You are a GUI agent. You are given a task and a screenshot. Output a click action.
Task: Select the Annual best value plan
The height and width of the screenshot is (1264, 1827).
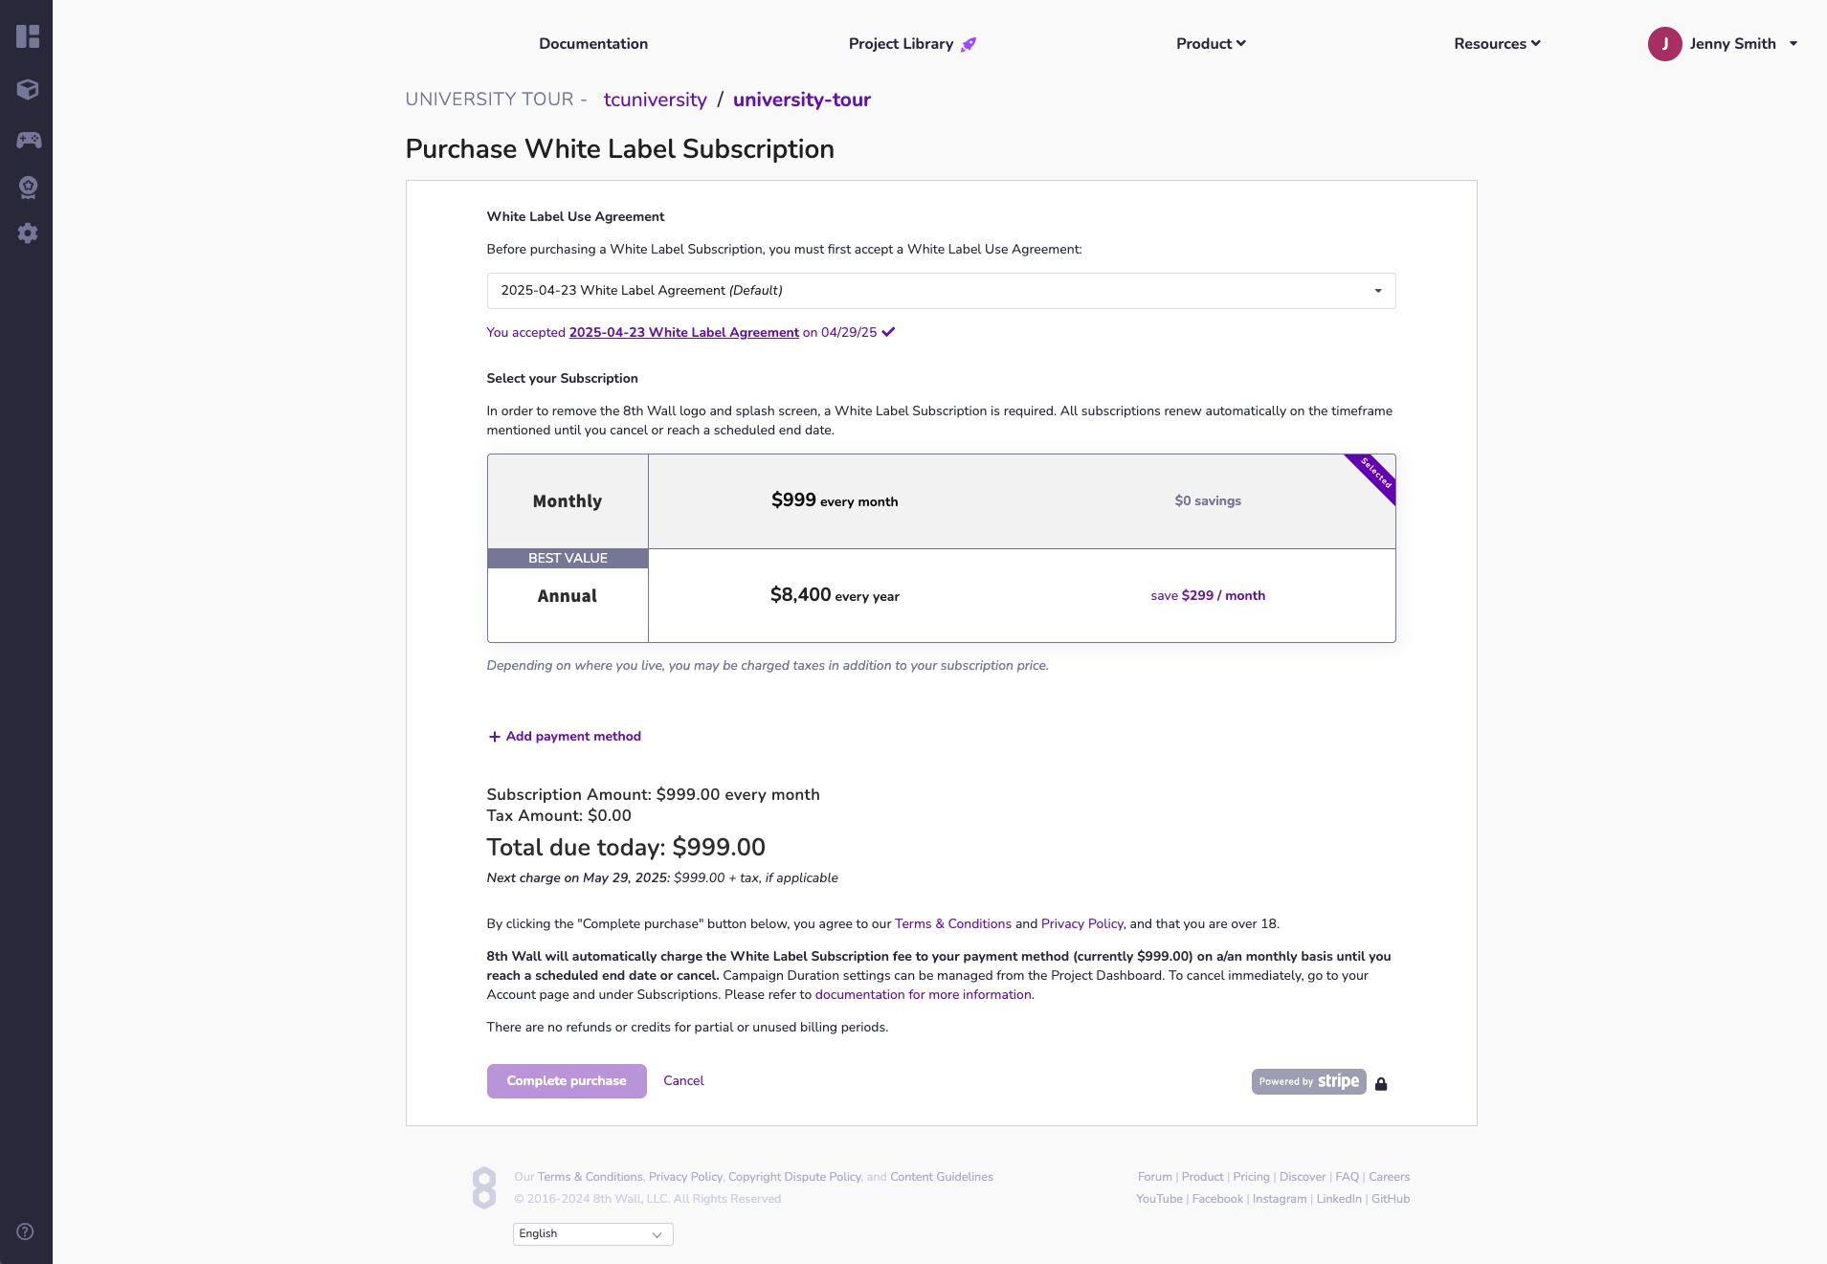[941, 595]
